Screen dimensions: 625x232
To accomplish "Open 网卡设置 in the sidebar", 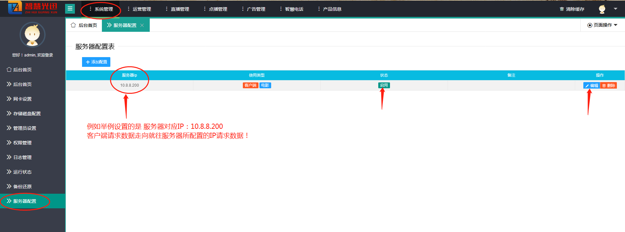I will coord(22,99).
